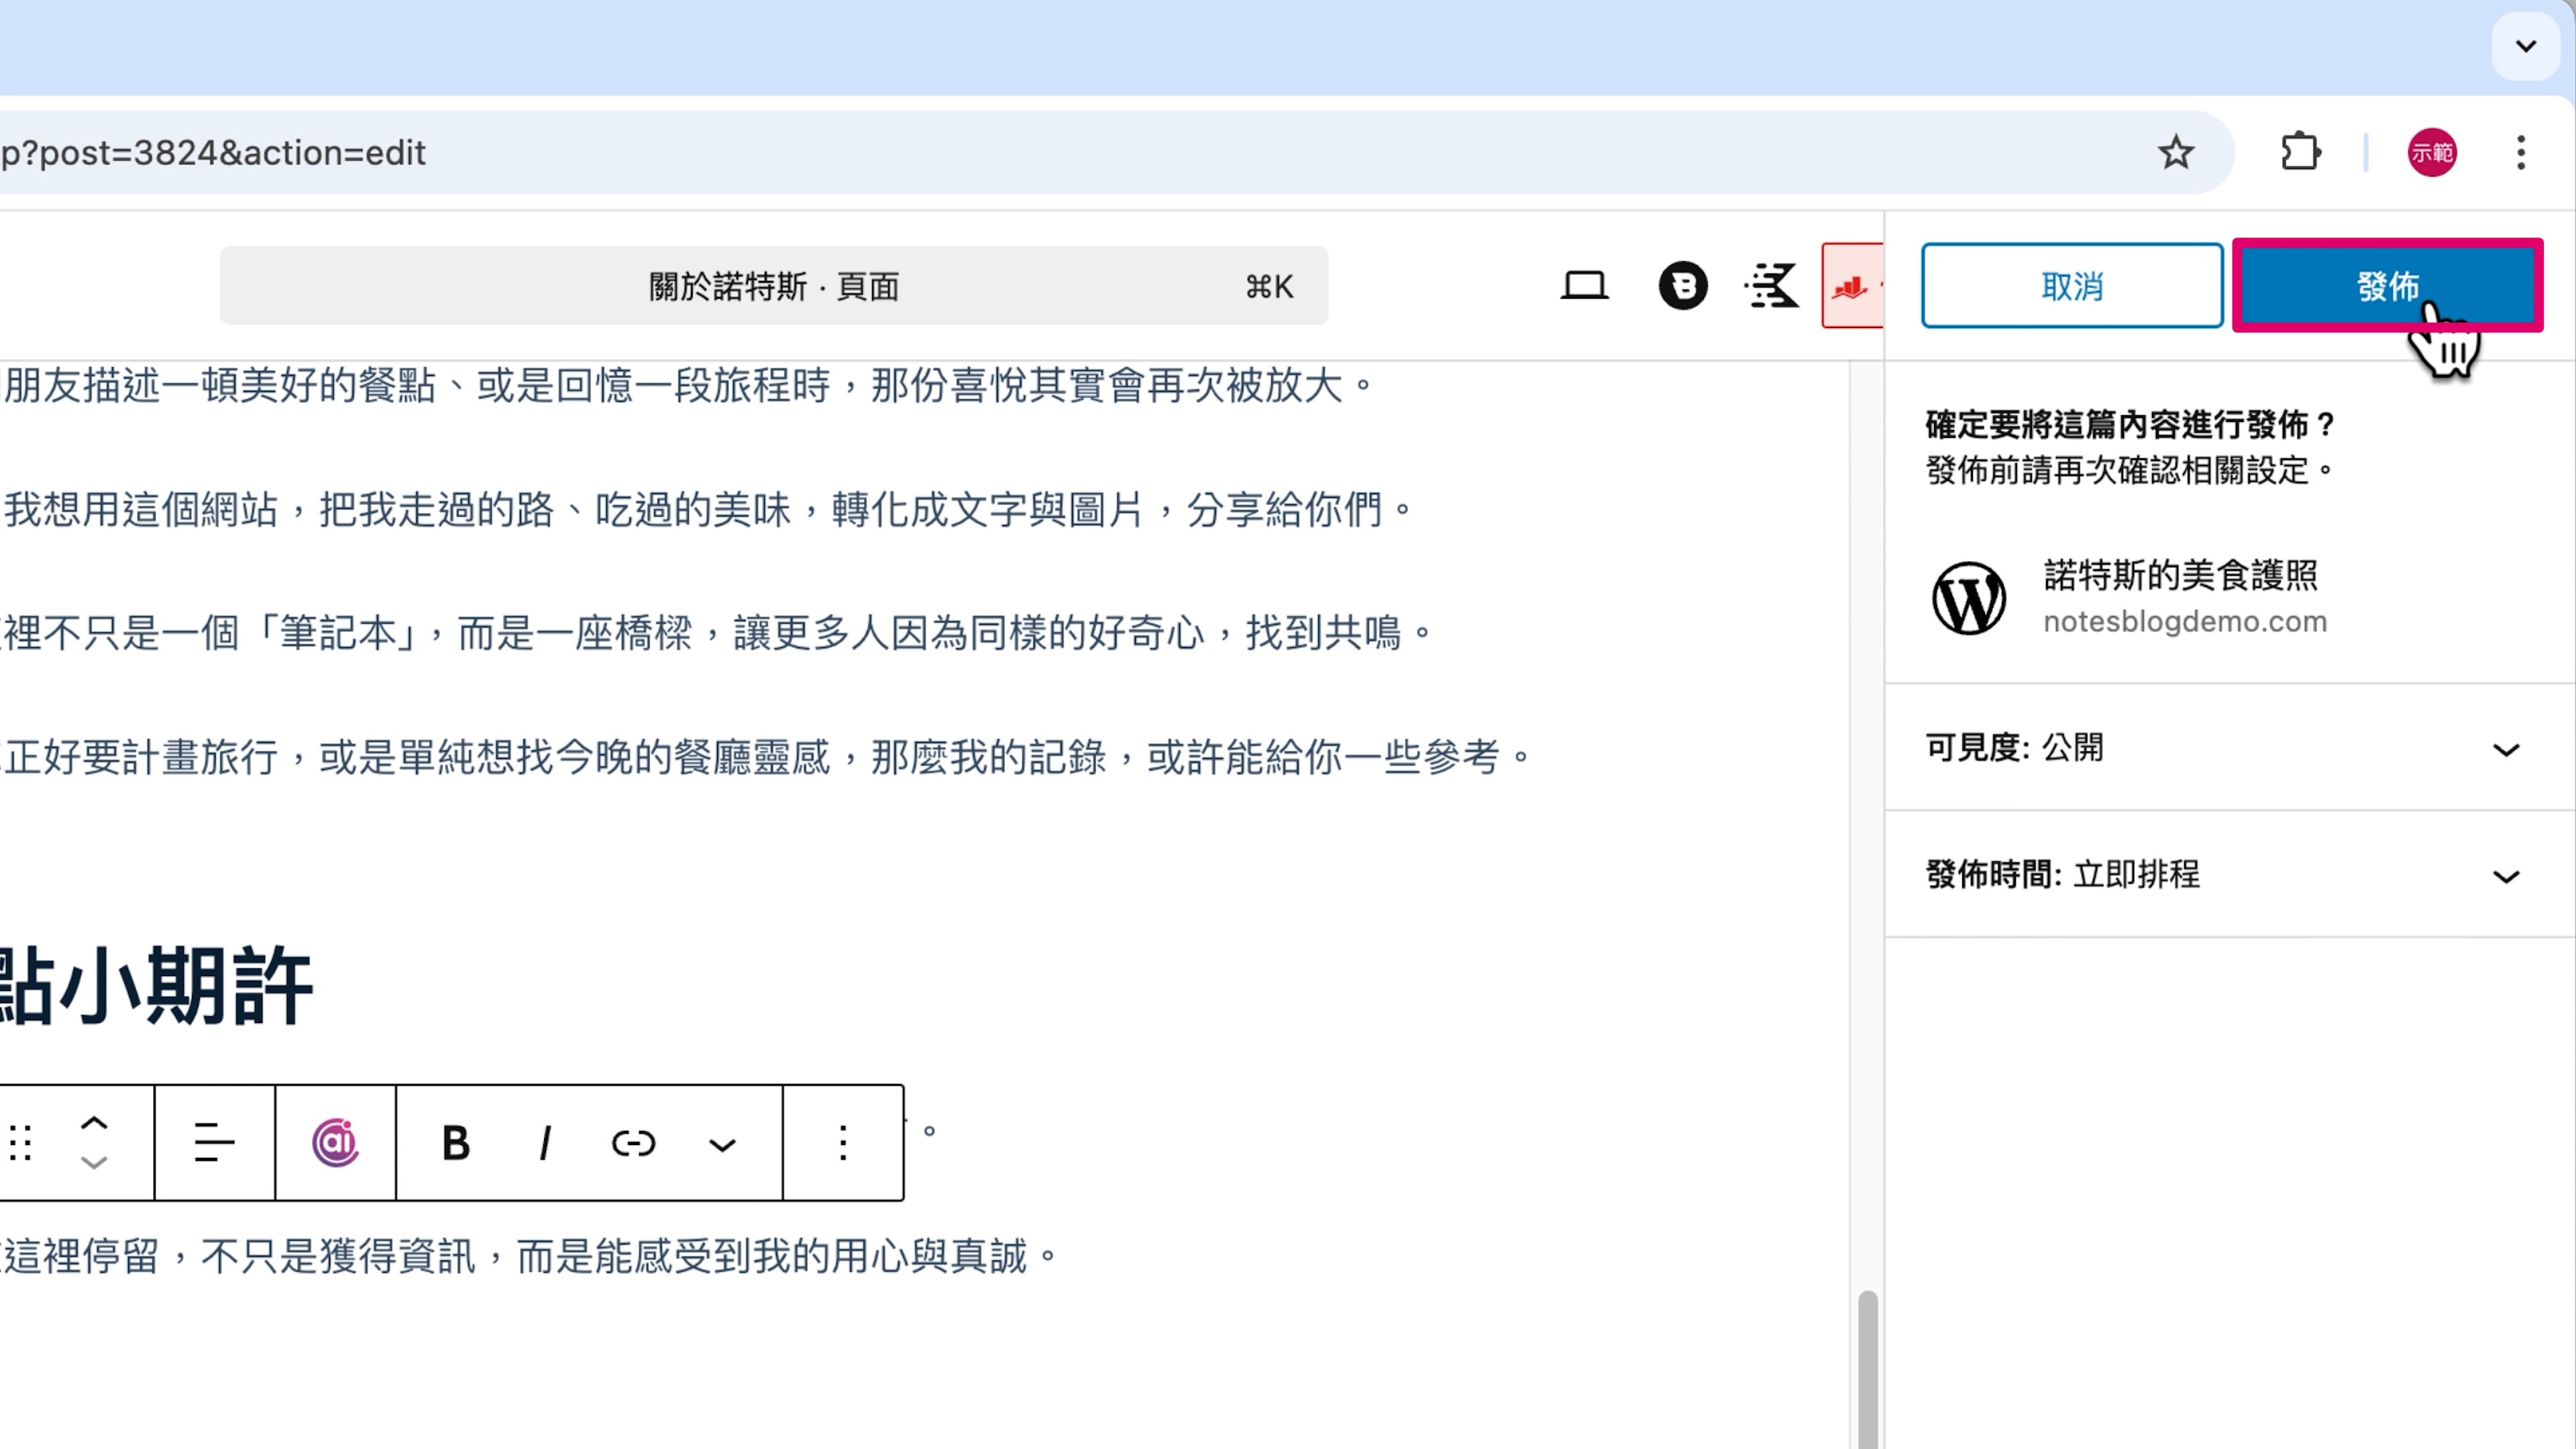Viewport: 2576px width, 1449px height.
Task: Open the 關於諾特斯 command palette bar
Action: point(773,286)
